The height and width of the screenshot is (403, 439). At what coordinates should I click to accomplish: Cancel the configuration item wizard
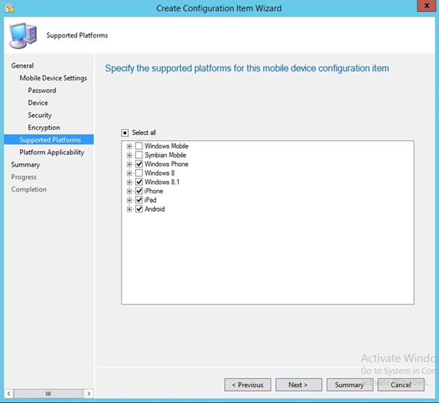tap(401, 385)
